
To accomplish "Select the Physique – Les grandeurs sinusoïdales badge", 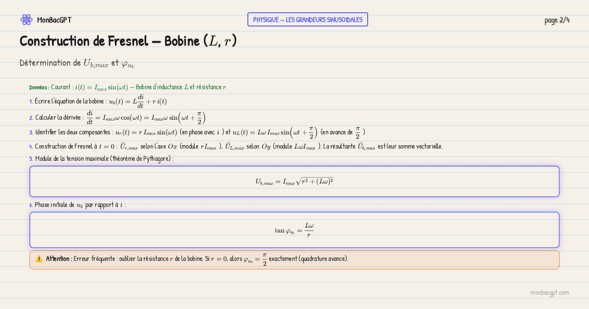I will [307, 20].
